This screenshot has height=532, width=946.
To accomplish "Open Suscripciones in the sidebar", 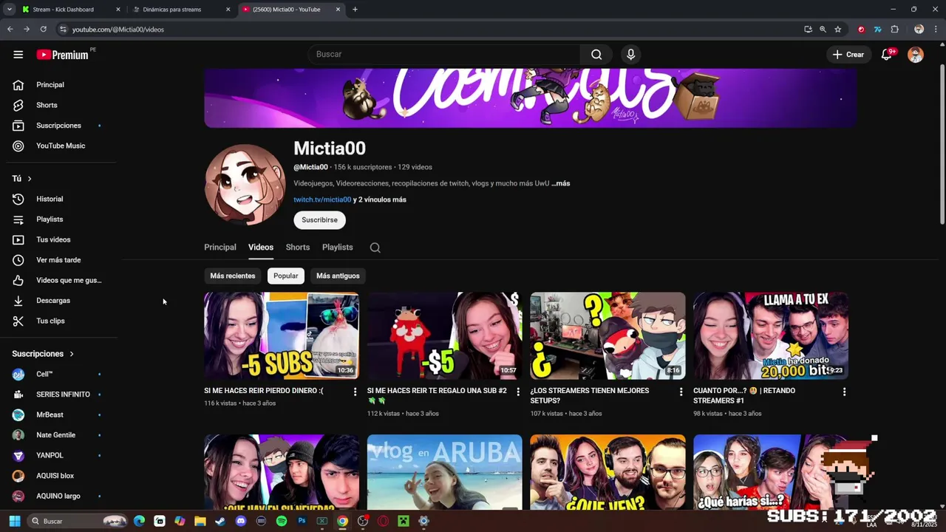I will click(59, 126).
